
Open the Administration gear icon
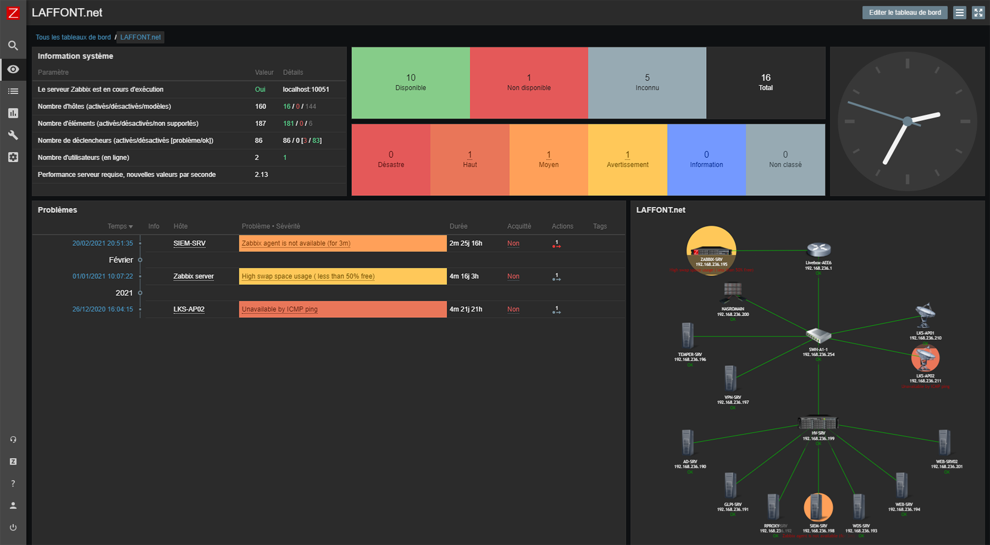pos(13,157)
